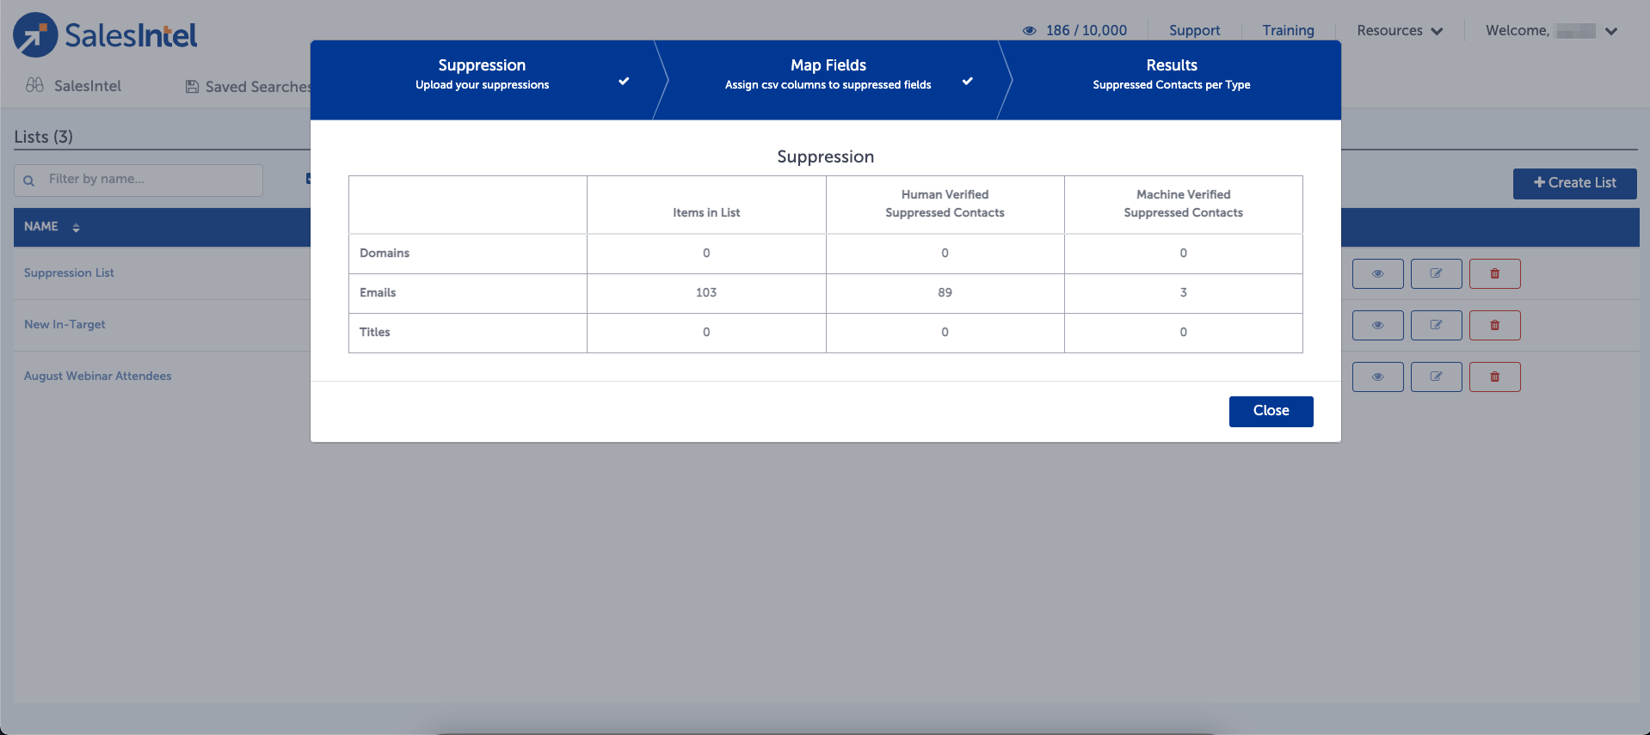Image resolution: width=1650 pixels, height=735 pixels.
Task: Click Human Verified Emails value 89
Action: [x=945, y=293]
